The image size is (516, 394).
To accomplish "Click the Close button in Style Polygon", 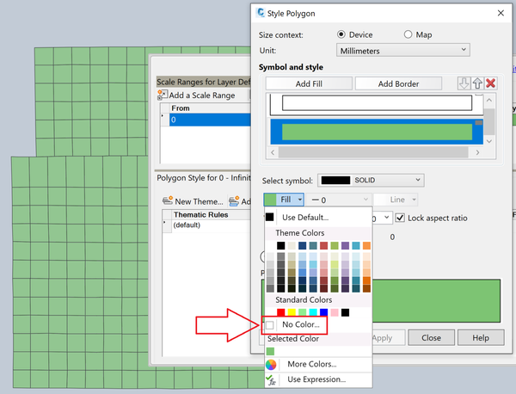I will [x=431, y=338].
